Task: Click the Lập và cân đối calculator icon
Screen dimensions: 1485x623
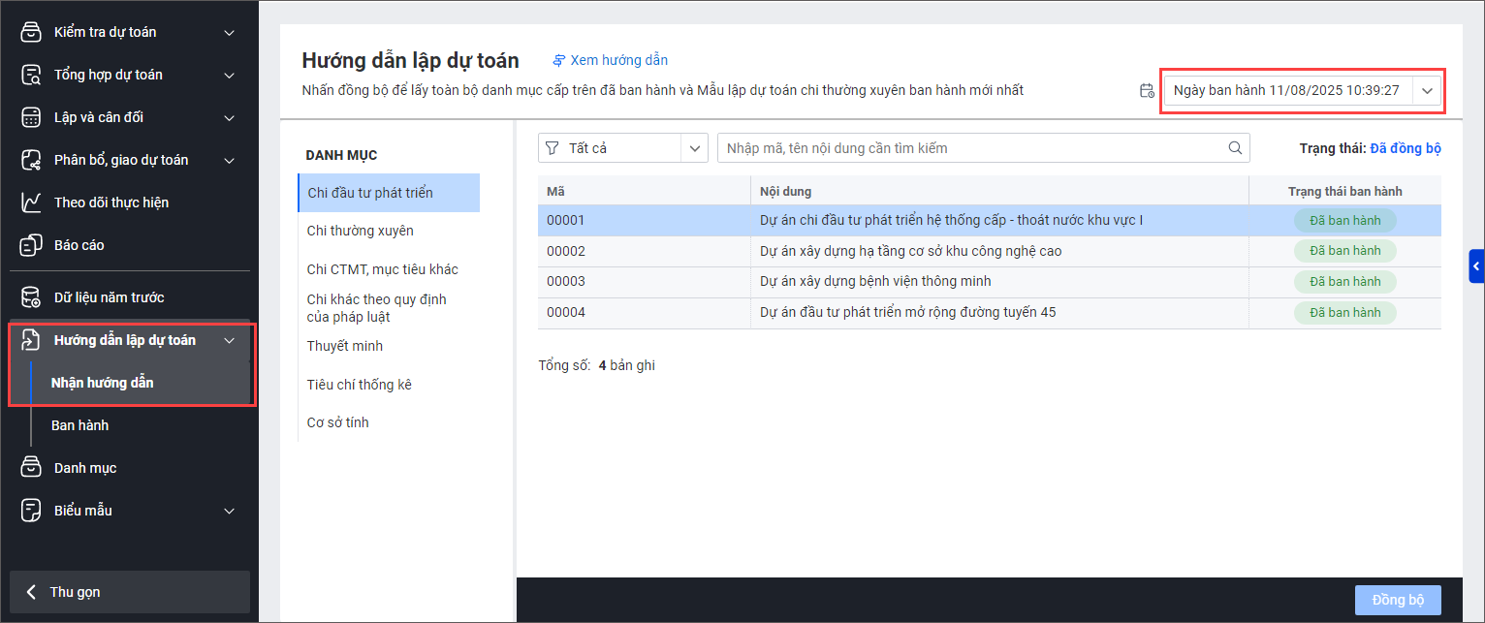Action: 31,117
